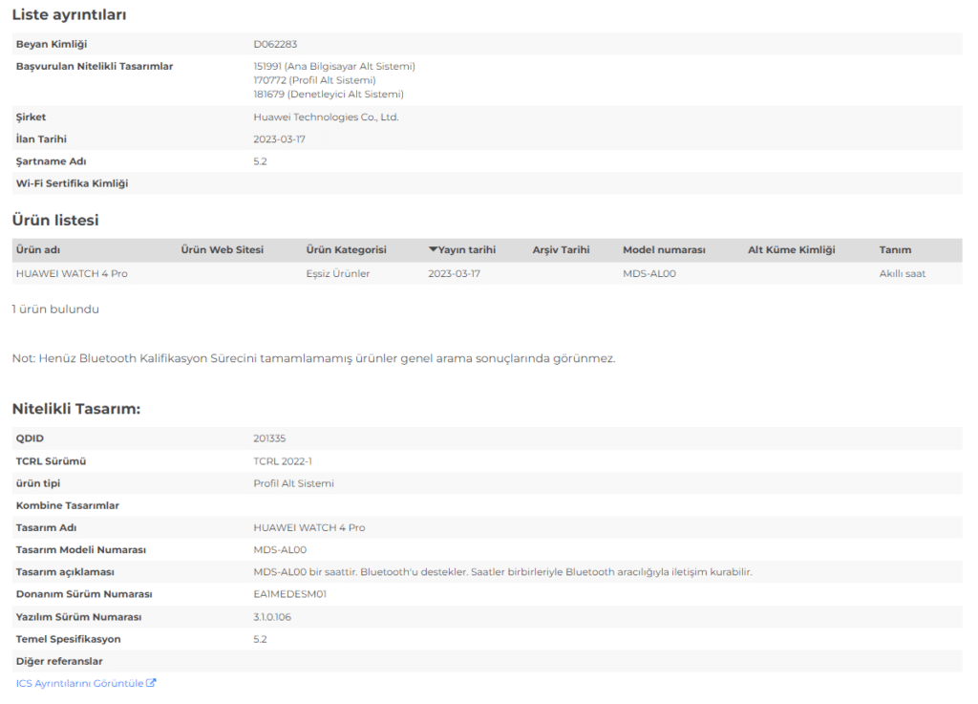The width and height of the screenshot is (978, 704).
Task: Click the Ürün Web Sitesi column header
Action: 222,250
